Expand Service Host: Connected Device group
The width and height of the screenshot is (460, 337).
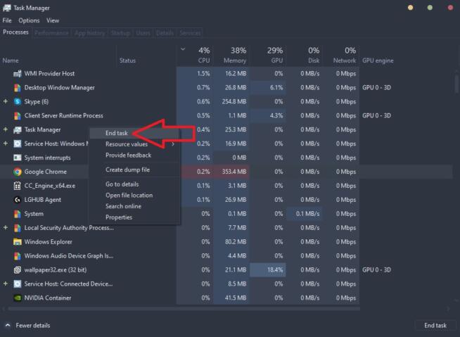point(6,284)
